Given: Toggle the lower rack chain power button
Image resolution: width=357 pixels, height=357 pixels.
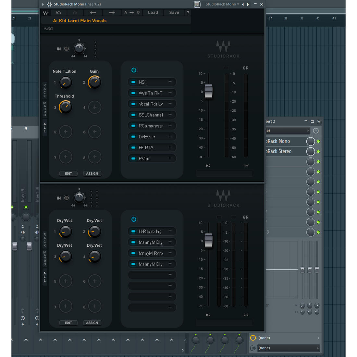Looking at the screenshot, I should click(134, 219).
